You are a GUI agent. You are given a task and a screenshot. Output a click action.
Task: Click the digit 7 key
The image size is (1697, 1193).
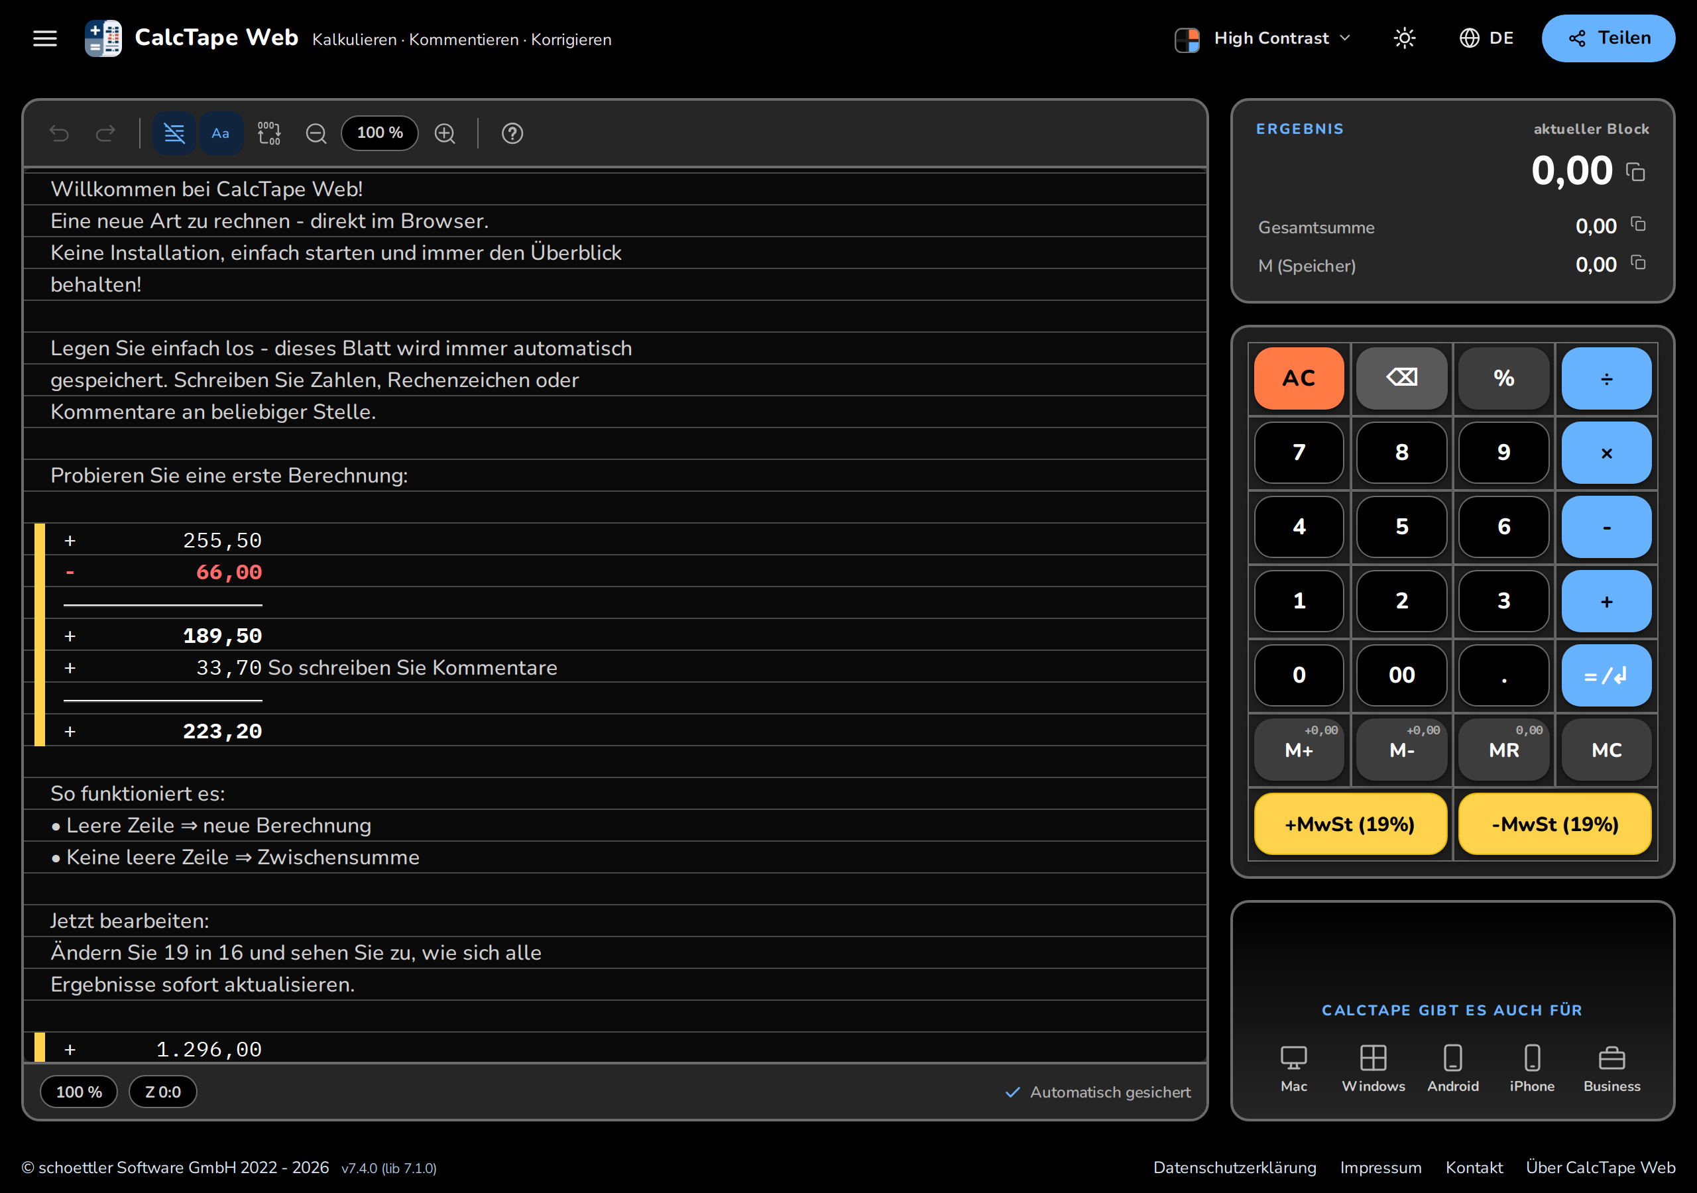click(1299, 453)
